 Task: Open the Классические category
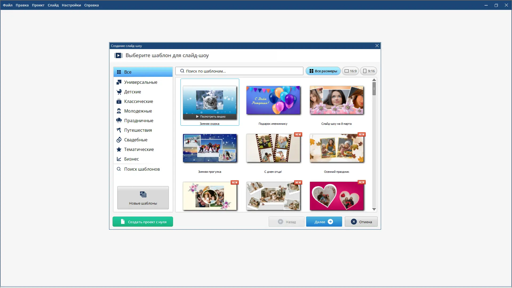[138, 101]
